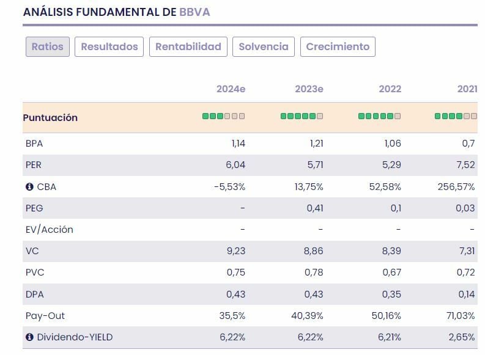This screenshot has width=485, height=355.
Task: Click the 2024e Dividendo-YIELD value 6,22%
Action: click(231, 337)
